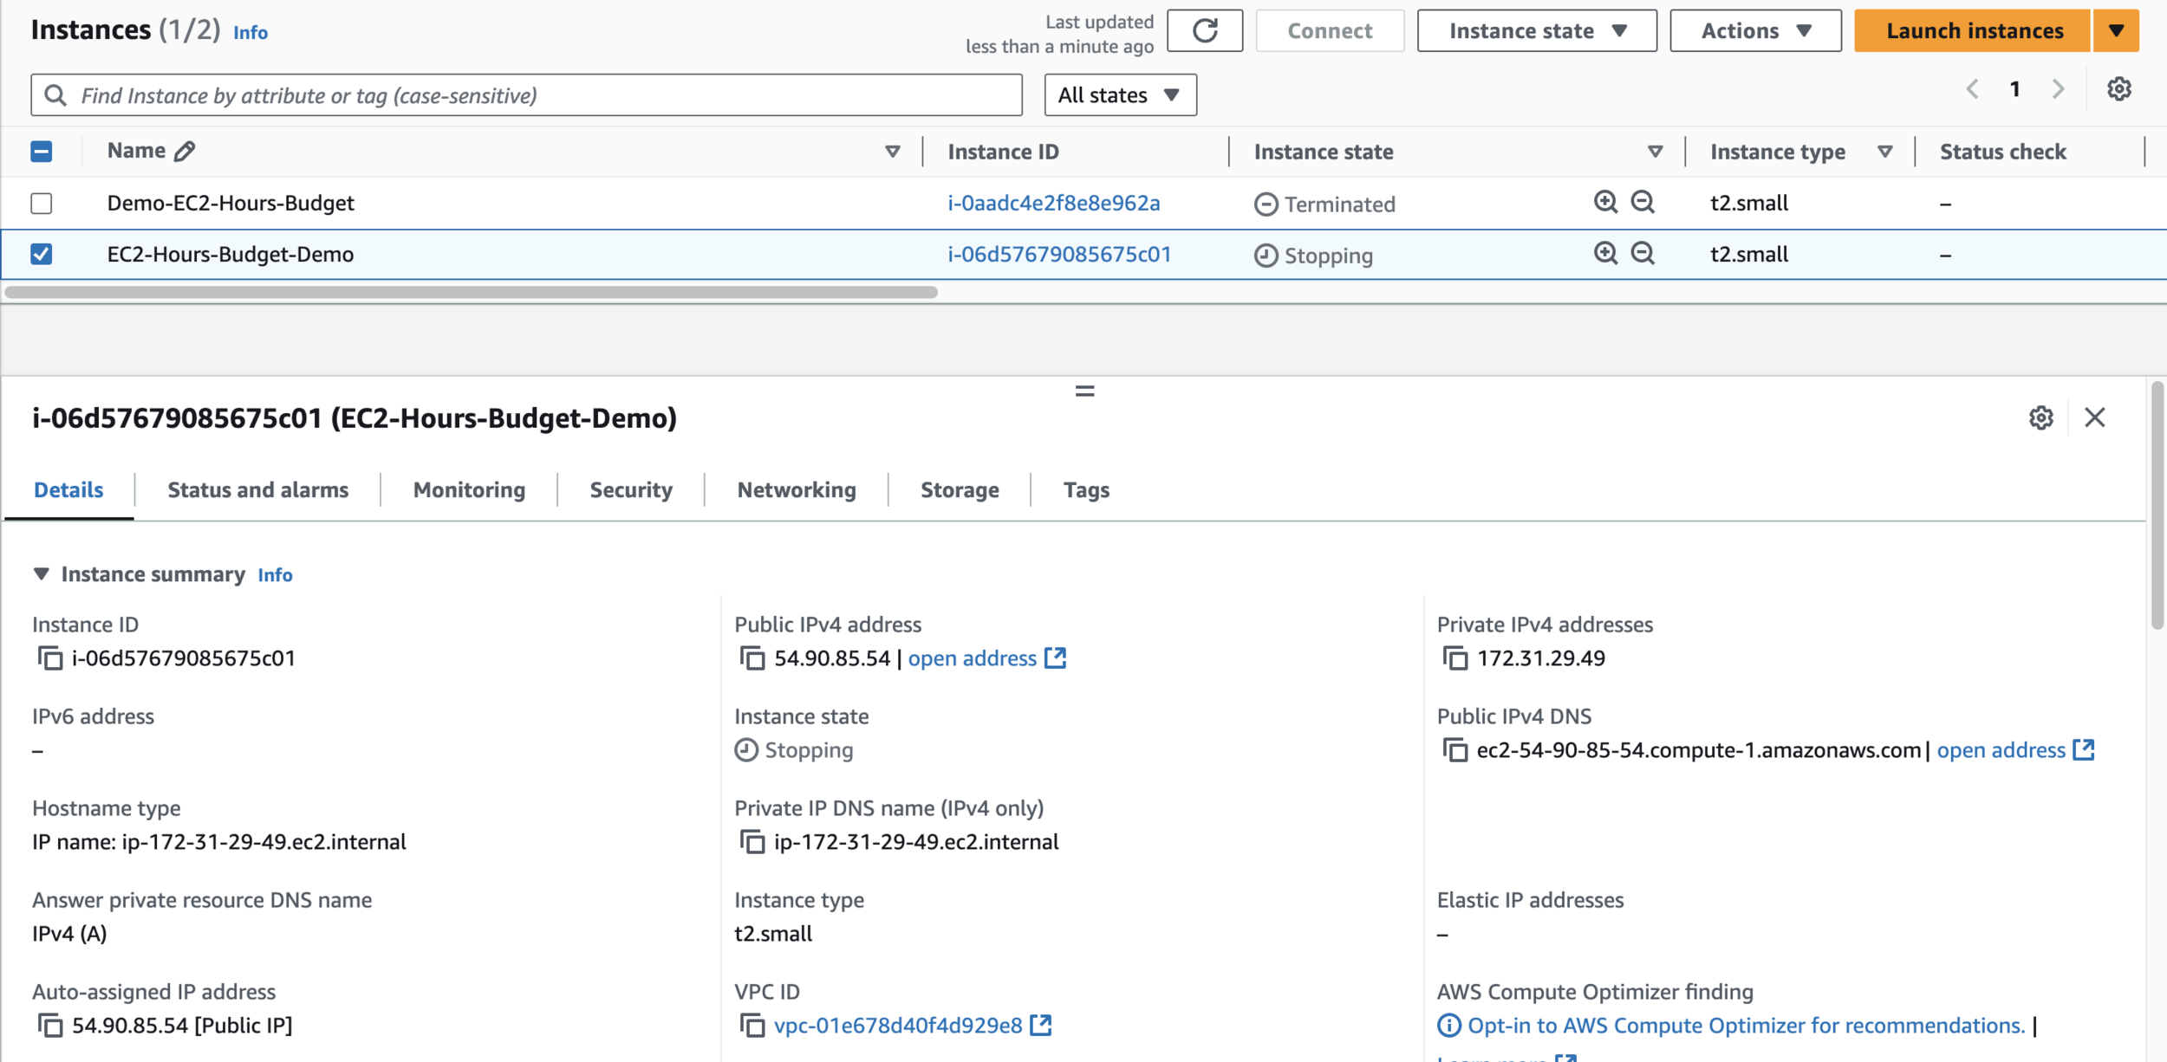
Task: Open the Instance state dropdown
Action: coord(1536,31)
